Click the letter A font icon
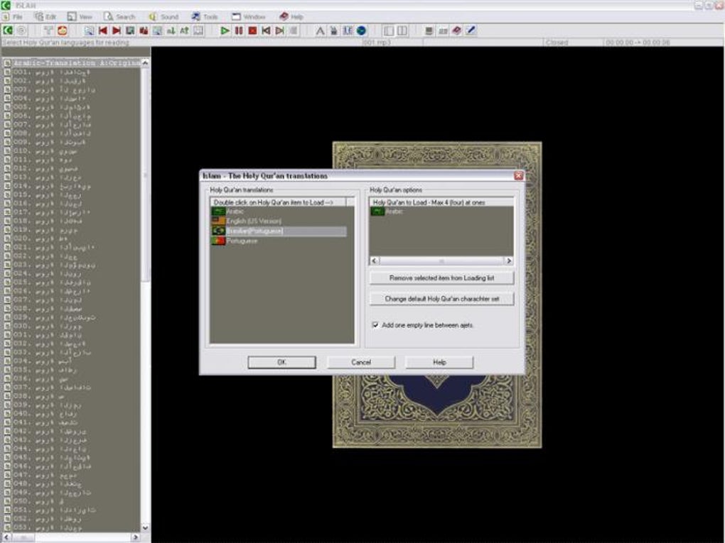Viewport: 725px width, 543px height. [x=320, y=31]
